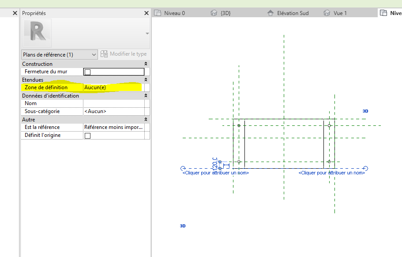Close the Propriétés panel
Image resolution: width=402 pixels, height=257 pixels.
click(x=147, y=13)
